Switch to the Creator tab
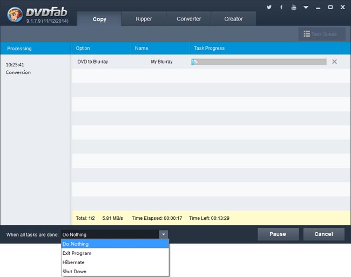Image resolution: width=351 pixels, height=277 pixels. [x=233, y=19]
